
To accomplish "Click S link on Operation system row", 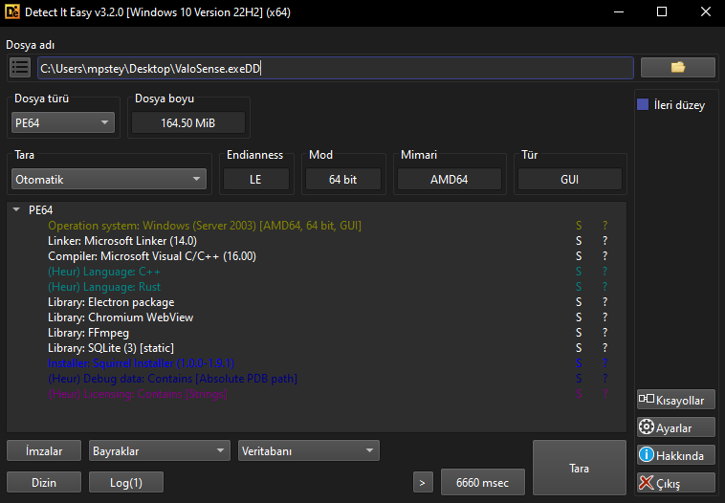I will [579, 226].
